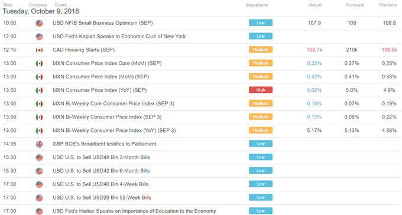The height and width of the screenshot is (215, 402).
Task: Click US flag beside Fed's Harker Speaks event
Action: (39, 211)
